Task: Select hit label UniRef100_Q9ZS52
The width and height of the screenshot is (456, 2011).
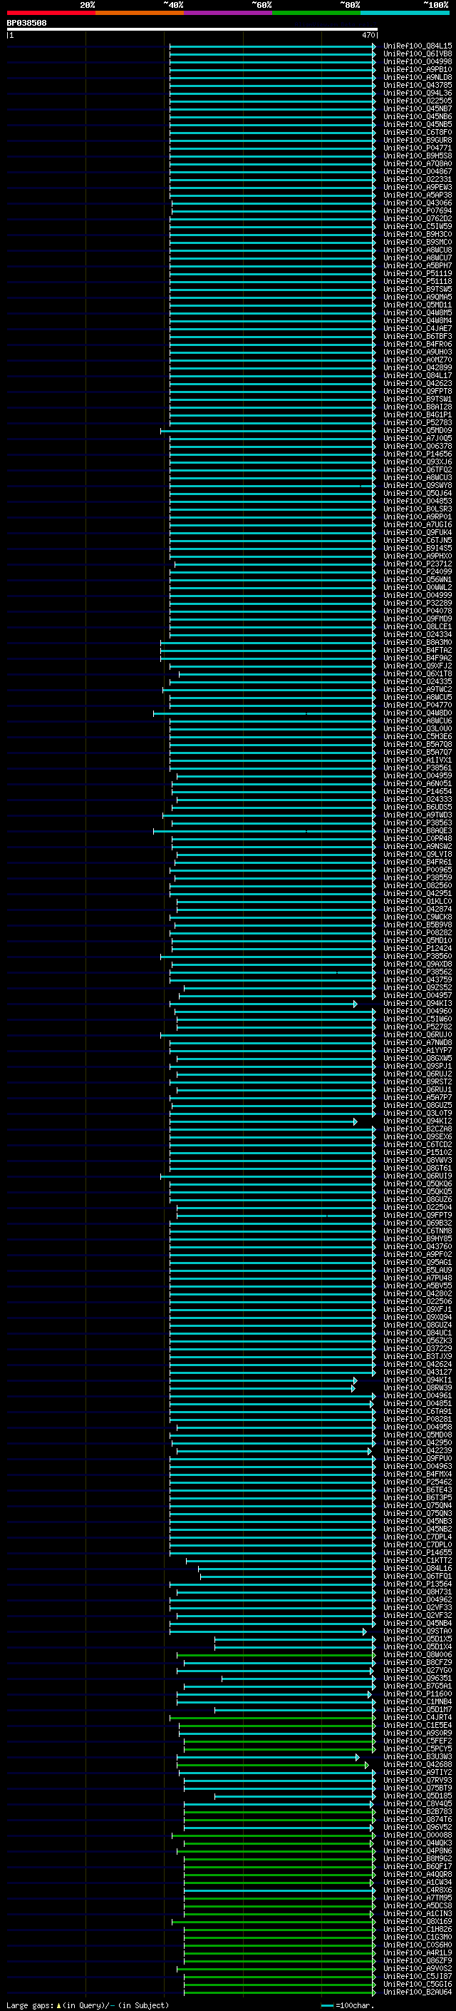Action: 418,987
